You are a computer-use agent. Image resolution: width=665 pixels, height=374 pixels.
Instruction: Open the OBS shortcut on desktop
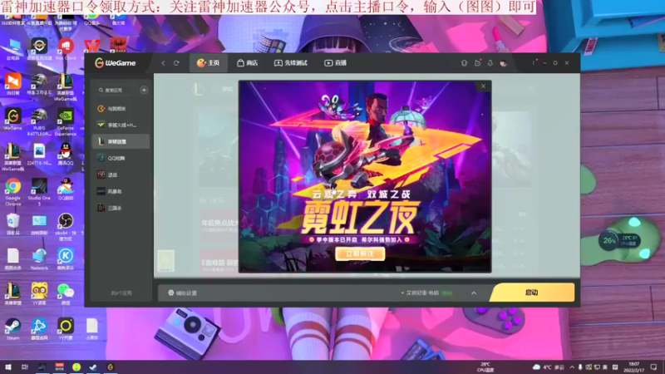pos(66,227)
